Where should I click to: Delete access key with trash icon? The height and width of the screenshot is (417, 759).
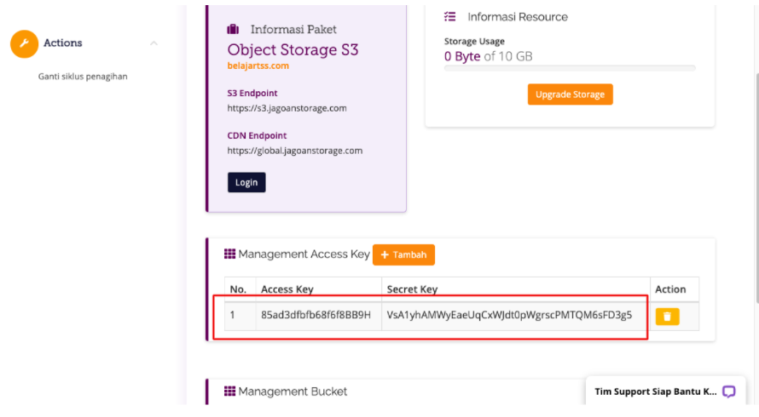(x=668, y=317)
